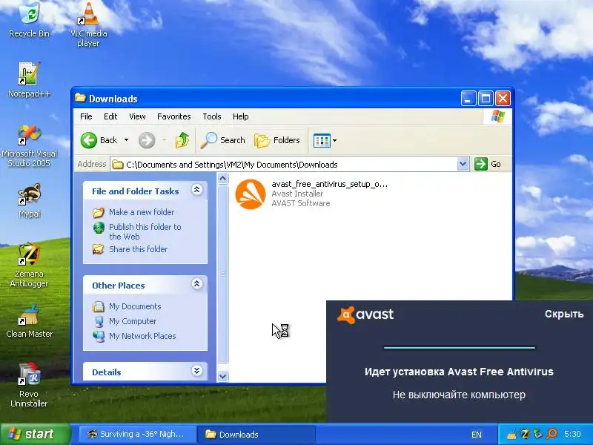Open the Views dropdown button
The height and width of the screenshot is (445, 593).
coord(325,140)
